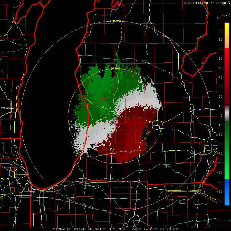Click the -70 value on the velocity scale

pyautogui.click(x=219, y=182)
